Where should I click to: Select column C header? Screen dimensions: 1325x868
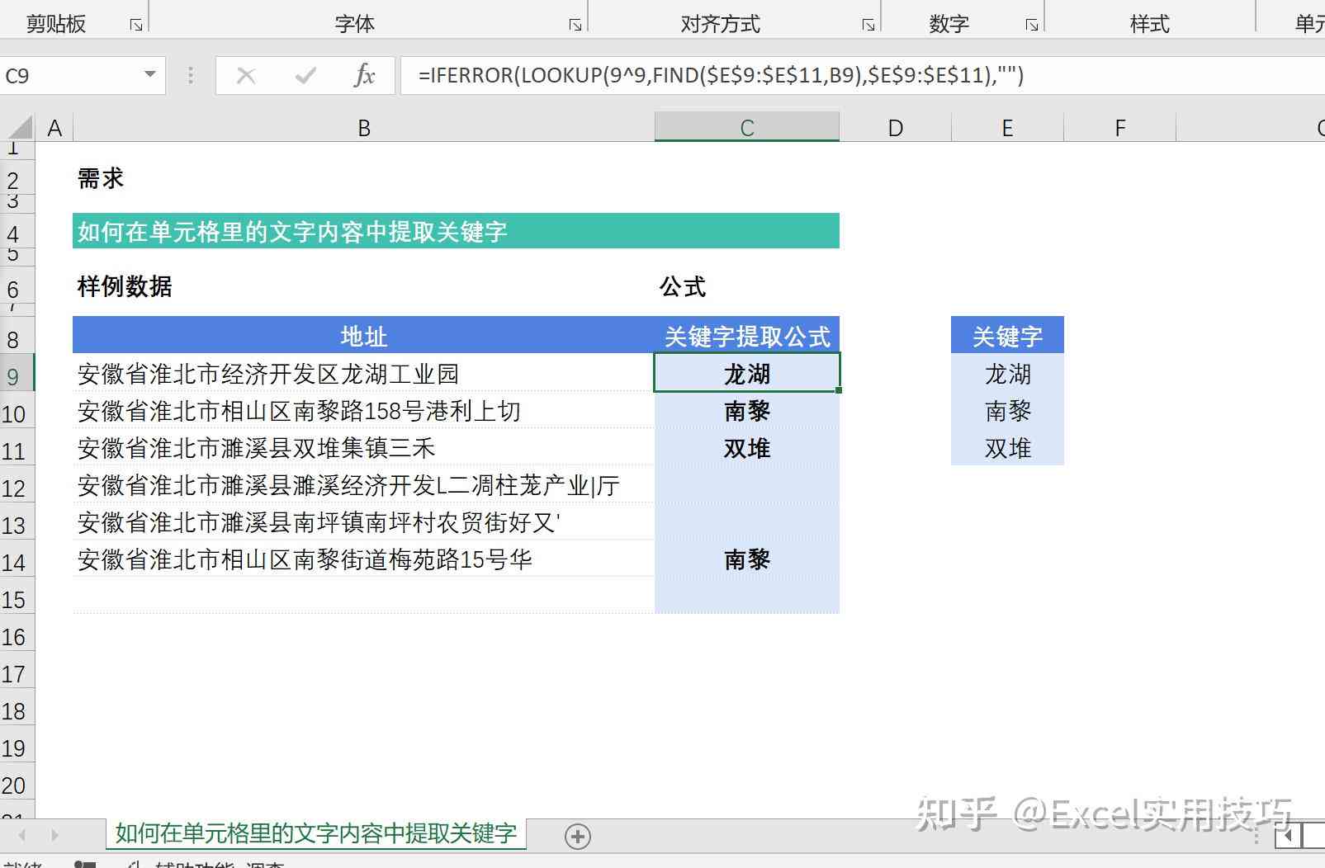[x=747, y=128]
